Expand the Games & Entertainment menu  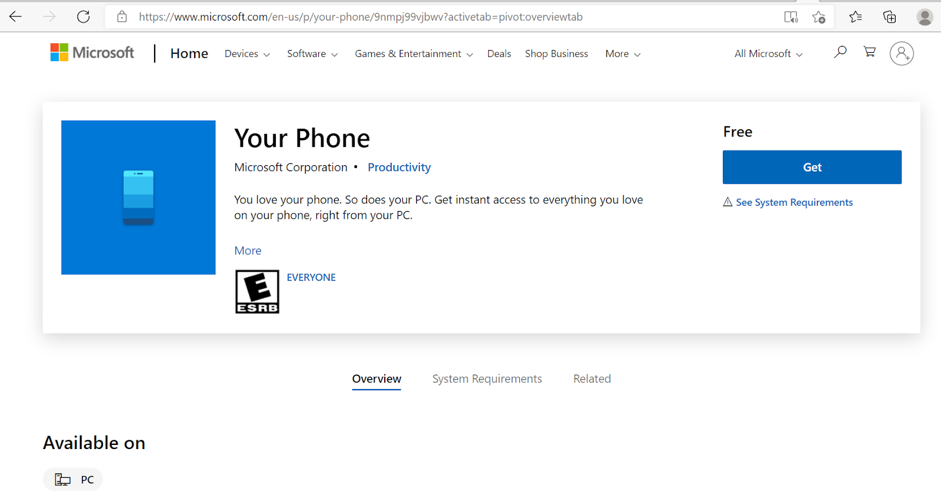[x=413, y=53]
